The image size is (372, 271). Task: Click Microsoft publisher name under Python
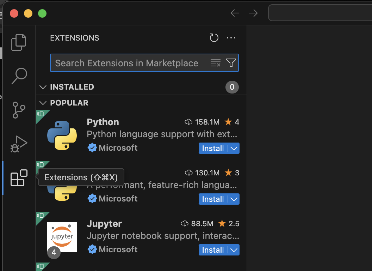pyautogui.click(x=118, y=148)
